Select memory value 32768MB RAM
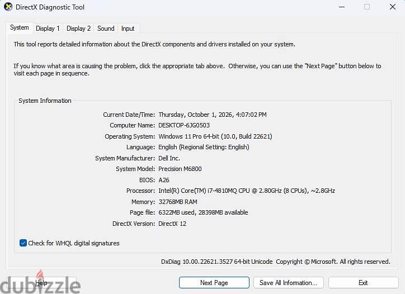 178,202
